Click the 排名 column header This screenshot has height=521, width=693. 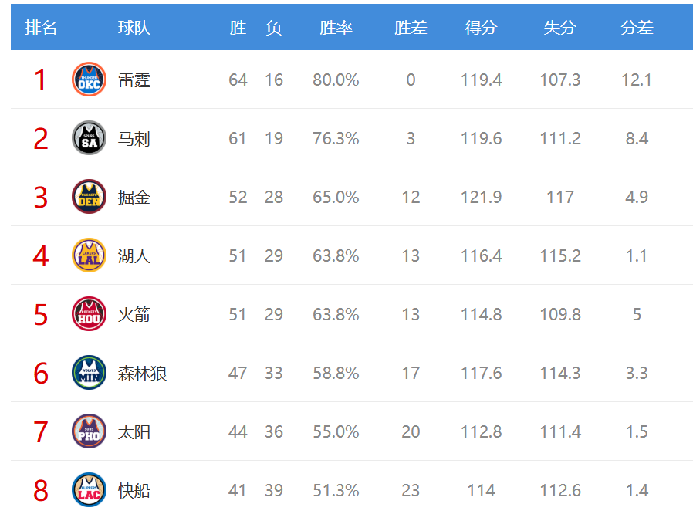point(41,28)
